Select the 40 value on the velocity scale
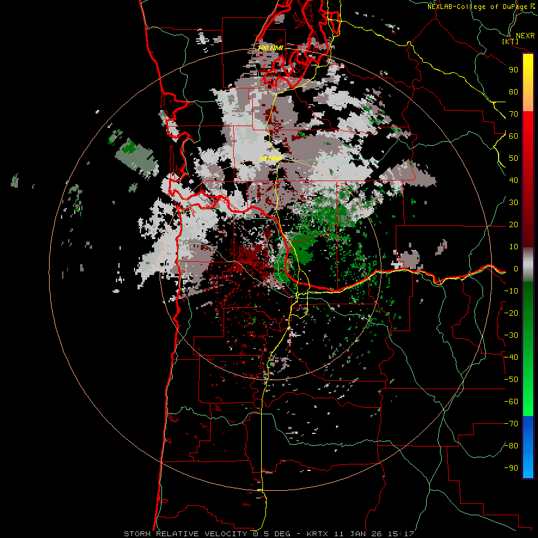Viewport: 538px width, 538px height. click(x=513, y=181)
